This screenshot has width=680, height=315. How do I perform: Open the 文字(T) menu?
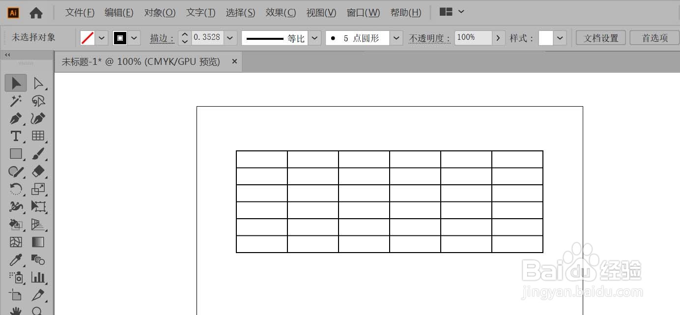(x=201, y=13)
